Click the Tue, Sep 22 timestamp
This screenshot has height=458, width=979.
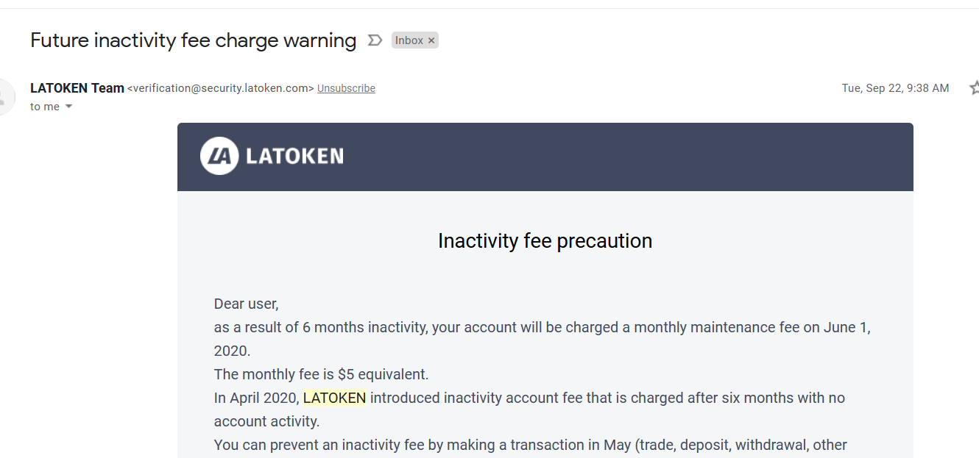click(895, 88)
